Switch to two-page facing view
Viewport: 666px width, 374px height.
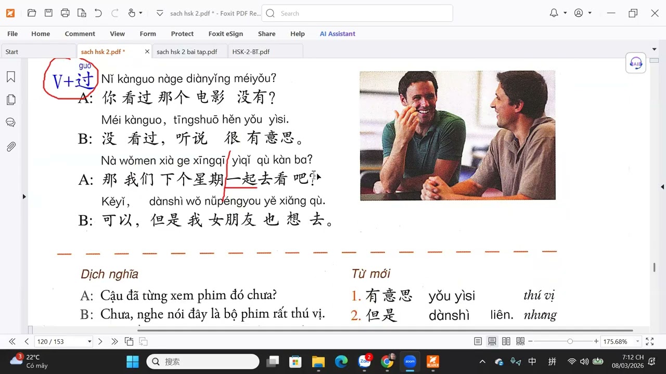tap(506, 341)
